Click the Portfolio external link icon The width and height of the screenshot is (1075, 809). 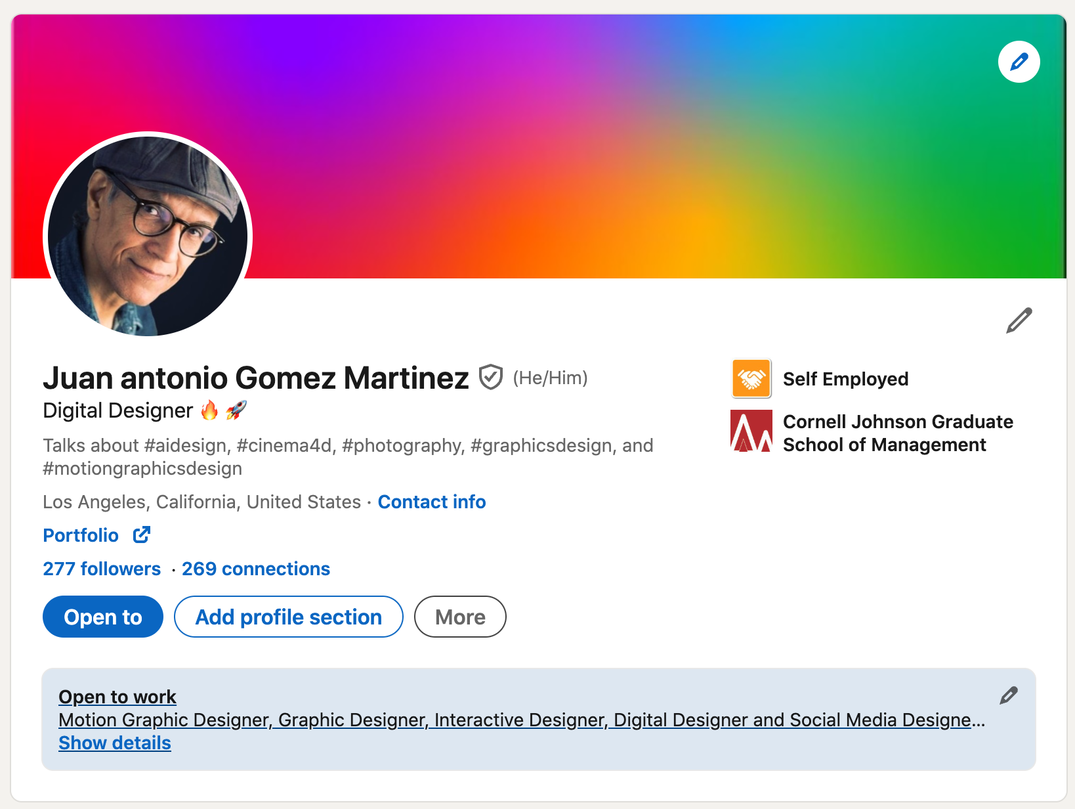pyautogui.click(x=142, y=535)
